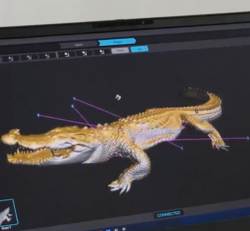The height and width of the screenshot is (231, 250).
Task: Open the Scan 1 thumbnail
Action: tap(9, 212)
